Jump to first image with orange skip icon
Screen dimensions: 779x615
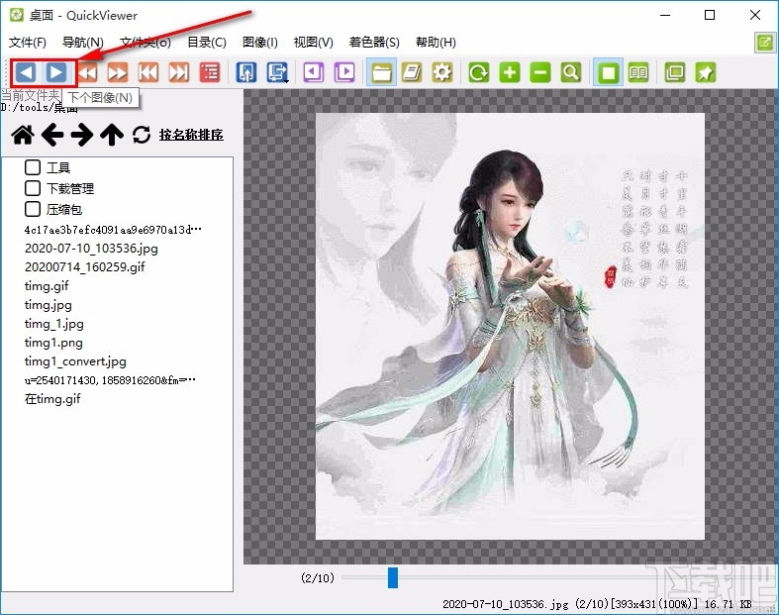[148, 72]
